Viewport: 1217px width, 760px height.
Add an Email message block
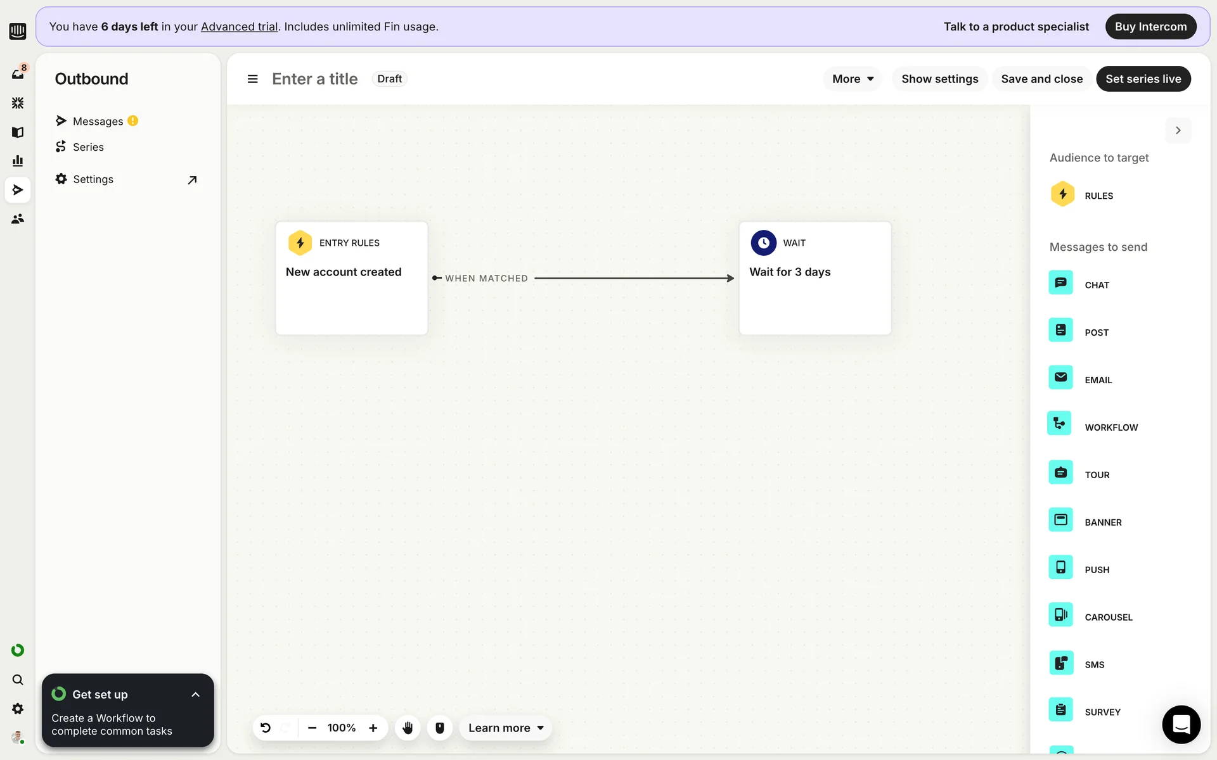[x=1060, y=377]
